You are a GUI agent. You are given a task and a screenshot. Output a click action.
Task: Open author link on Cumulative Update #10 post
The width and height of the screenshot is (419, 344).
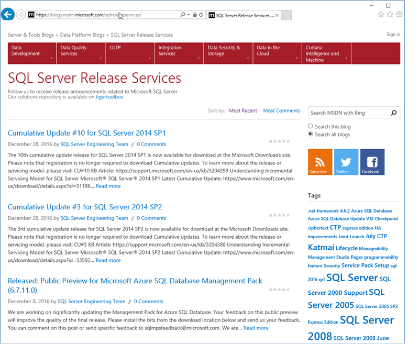click(94, 144)
